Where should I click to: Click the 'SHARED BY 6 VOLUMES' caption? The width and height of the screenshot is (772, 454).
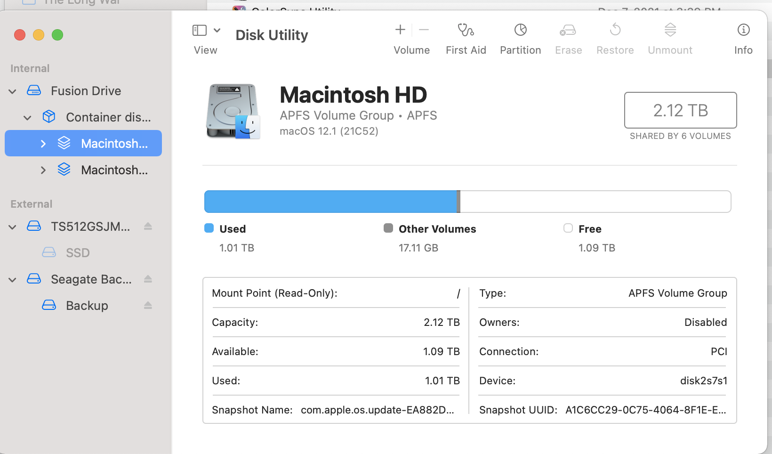(x=680, y=136)
